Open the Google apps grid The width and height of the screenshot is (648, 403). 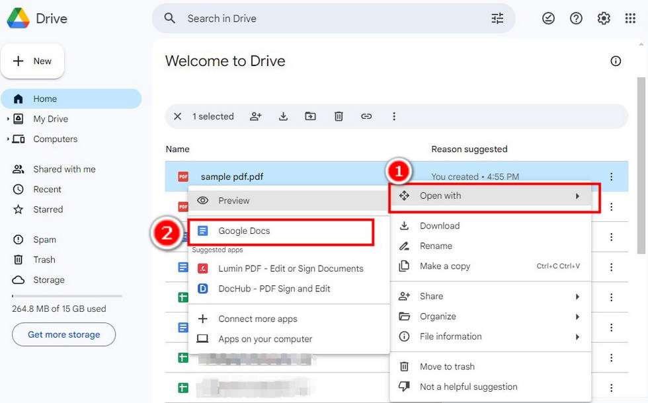[630, 18]
